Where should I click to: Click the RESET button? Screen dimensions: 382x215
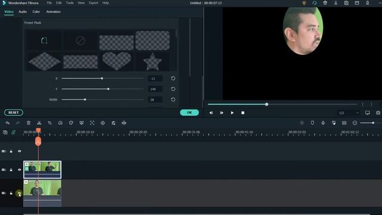[14, 112]
